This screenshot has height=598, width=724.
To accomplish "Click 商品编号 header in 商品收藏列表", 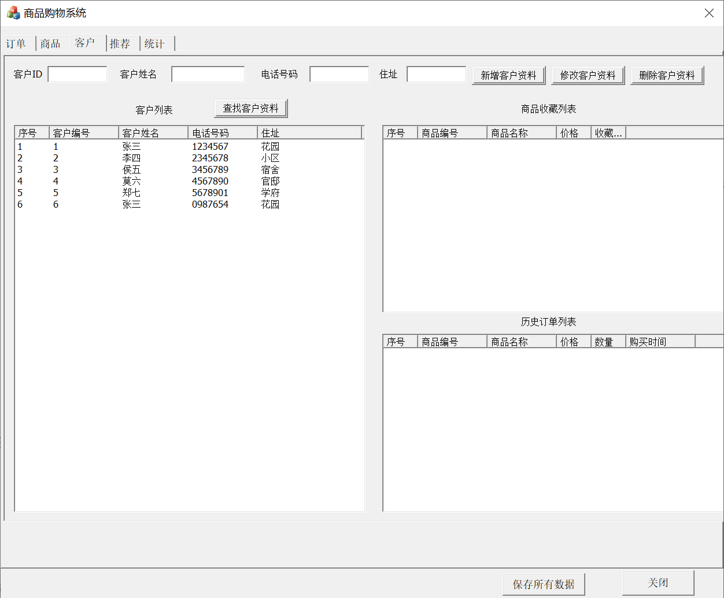I will [452, 132].
